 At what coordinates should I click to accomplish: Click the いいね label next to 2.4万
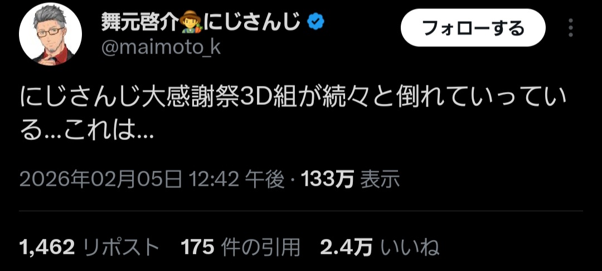point(410,248)
